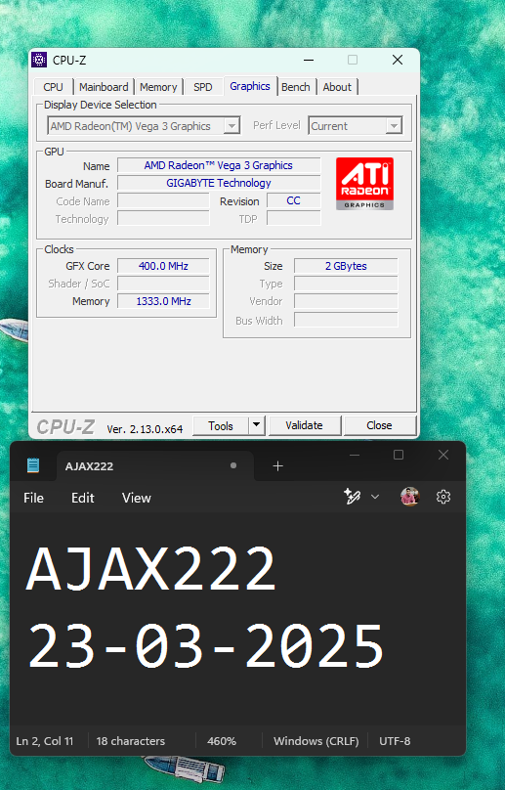The width and height of the screenshot is (505, 790).
Task: Switch to the Memory tab
Action: coord(158,87)
